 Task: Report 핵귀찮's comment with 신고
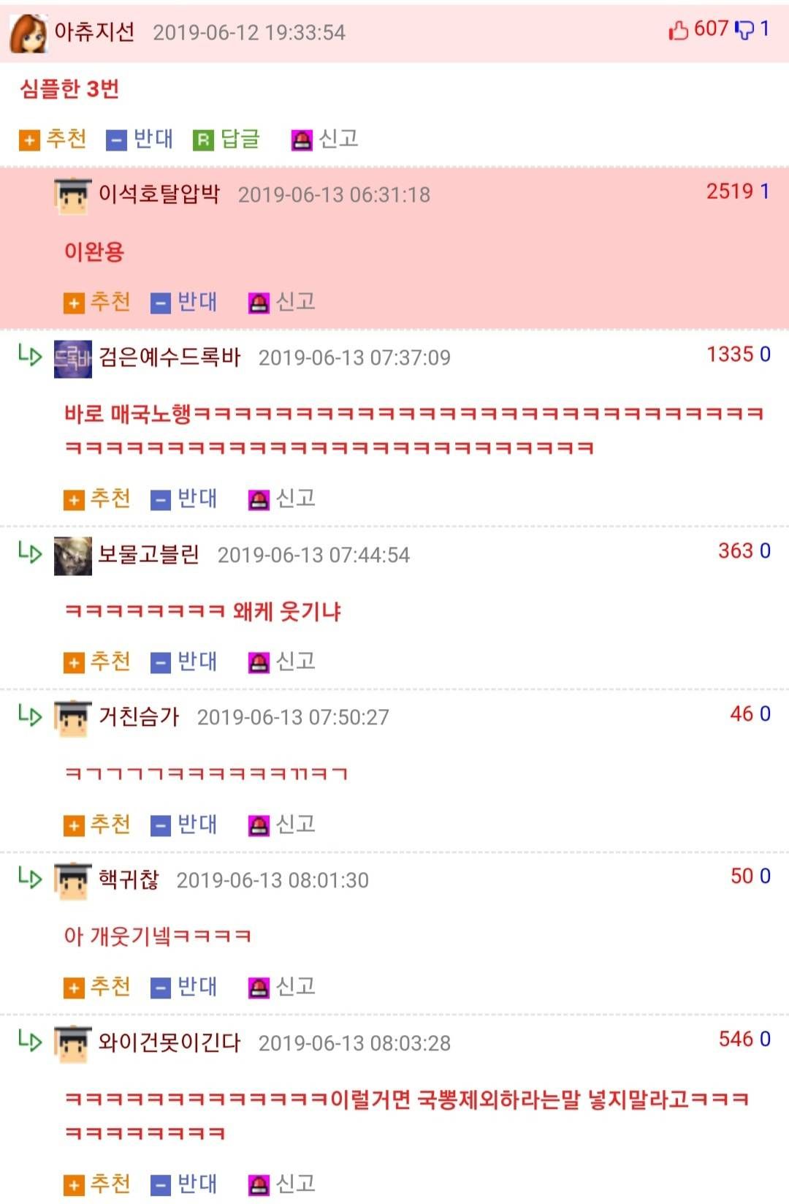coord(282,987)
